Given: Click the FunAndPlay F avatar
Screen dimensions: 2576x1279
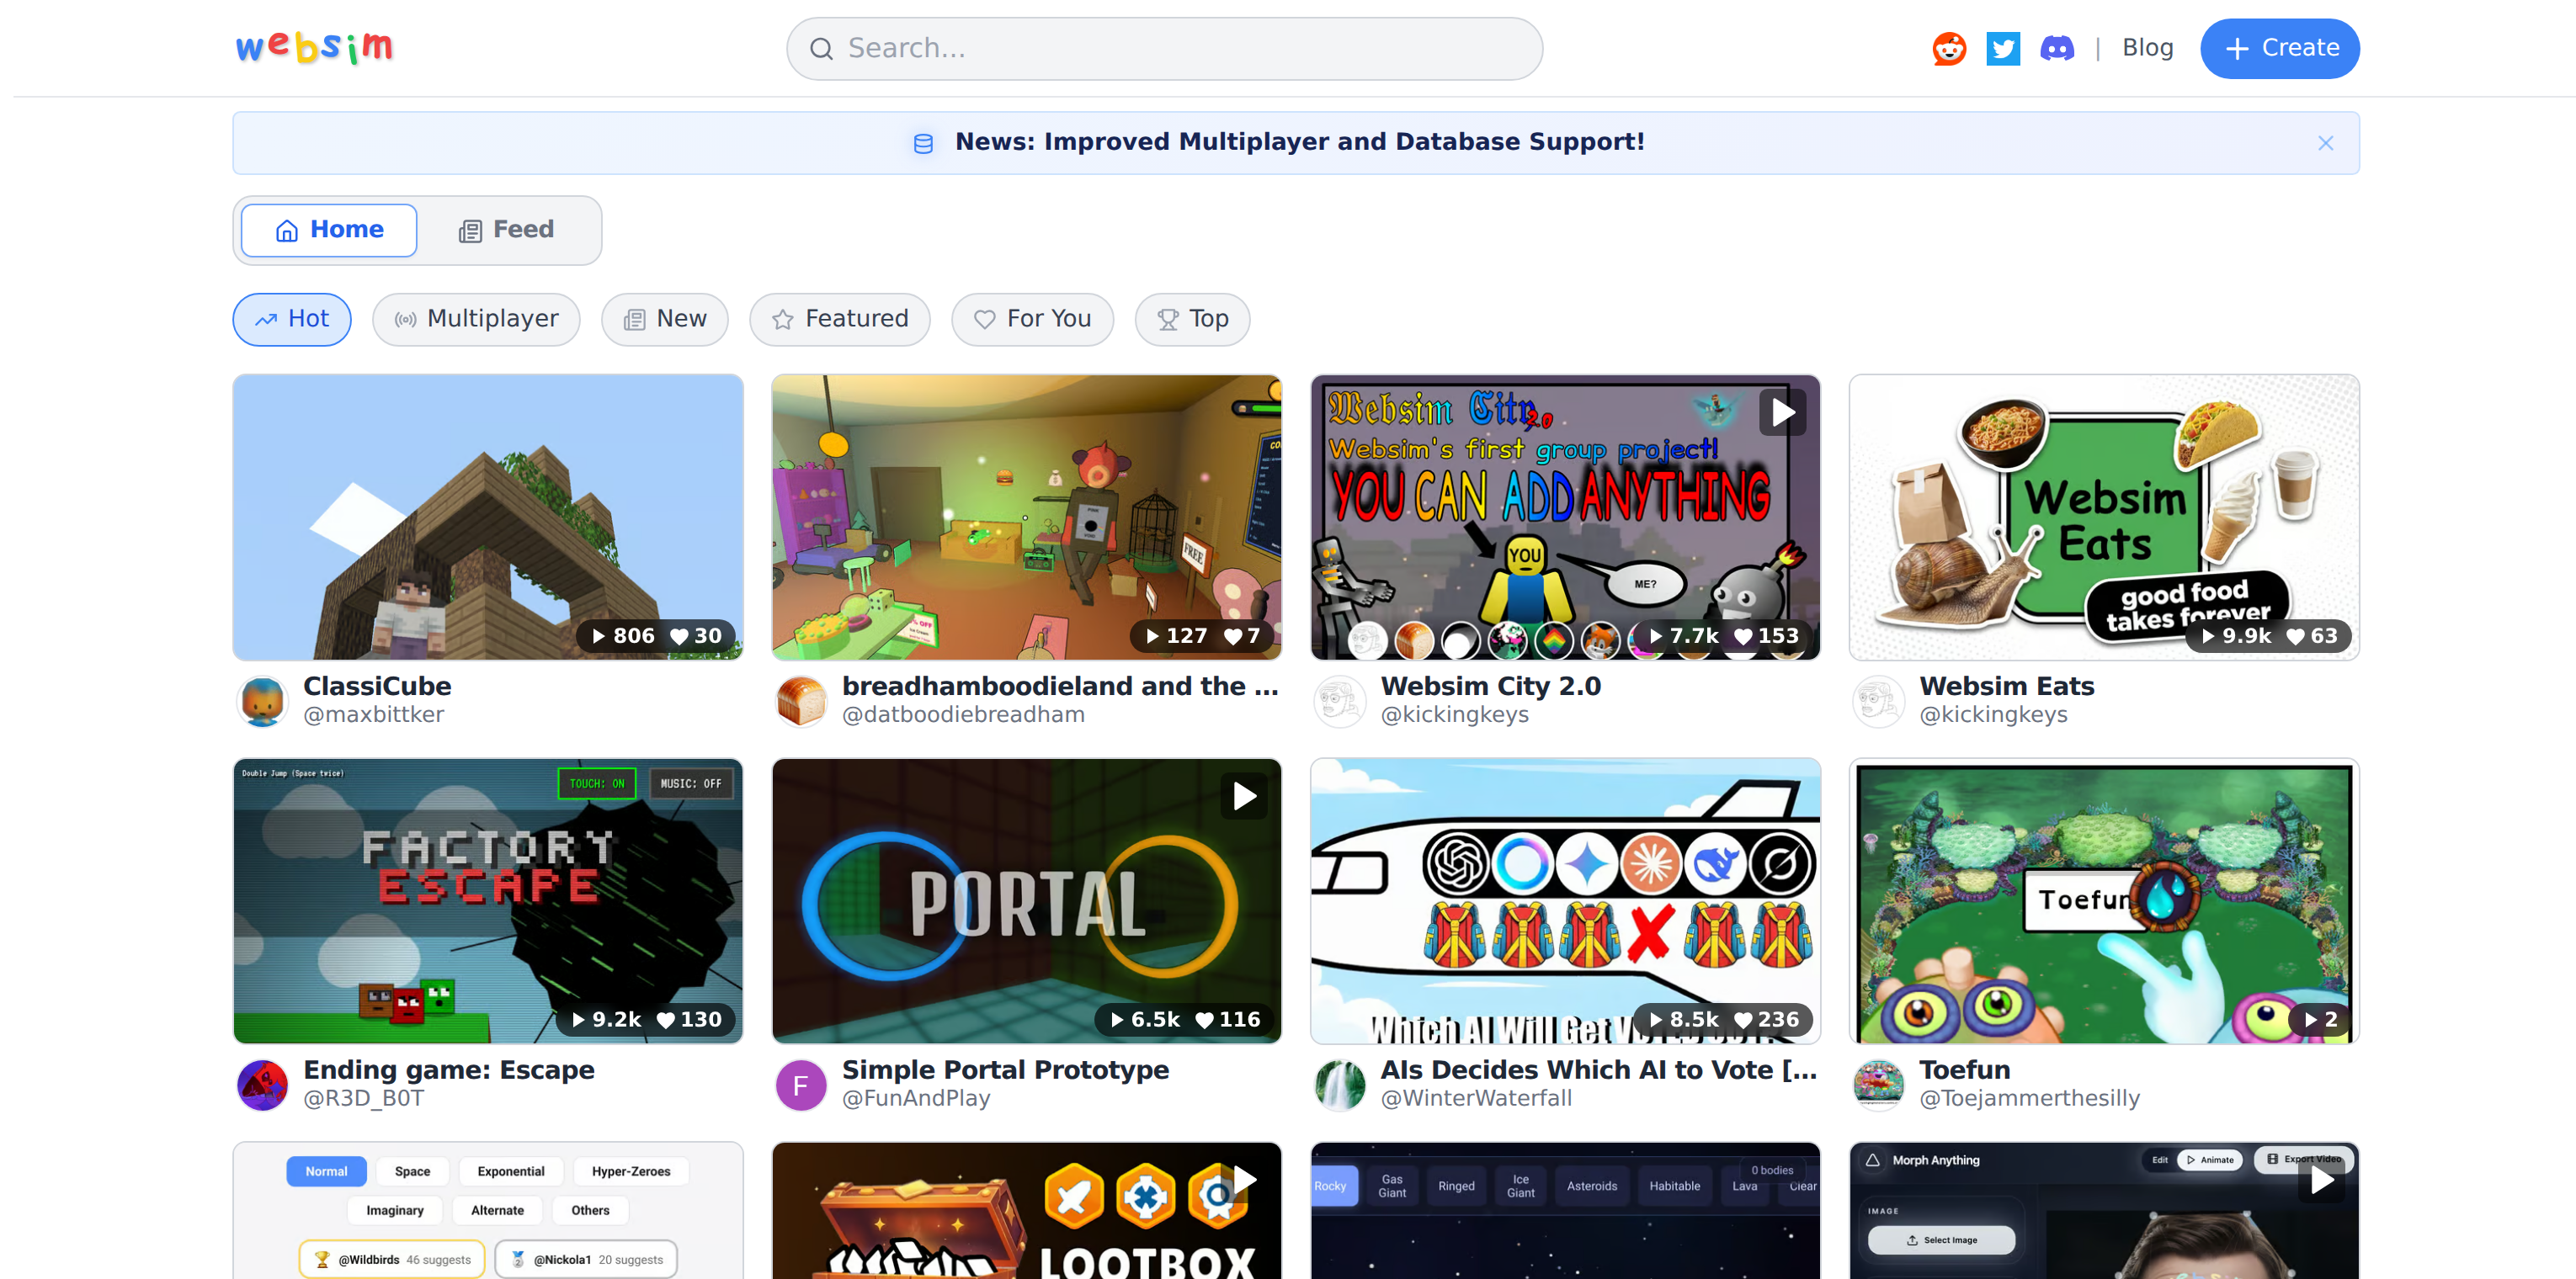Looking at the screenshot, I should (801, 1084).
